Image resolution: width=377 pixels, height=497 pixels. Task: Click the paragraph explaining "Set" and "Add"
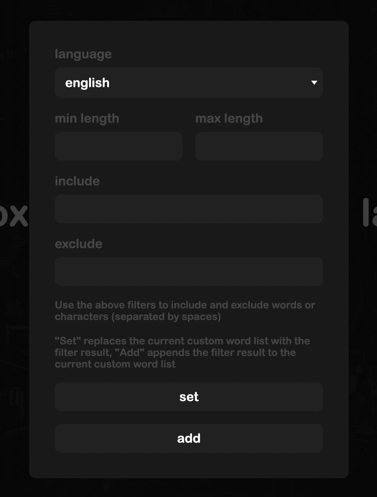coord(183,352)
